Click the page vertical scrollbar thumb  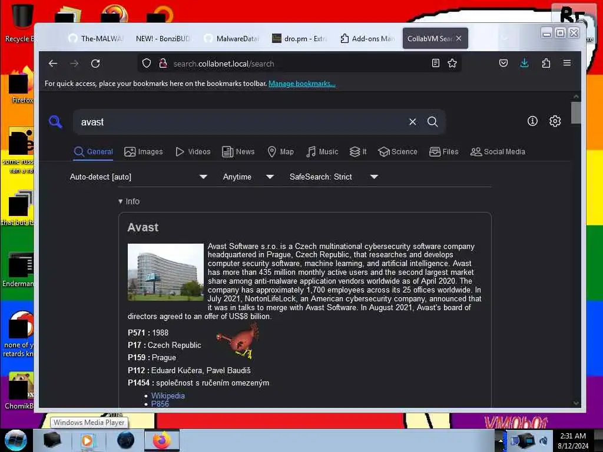point(576,112)
